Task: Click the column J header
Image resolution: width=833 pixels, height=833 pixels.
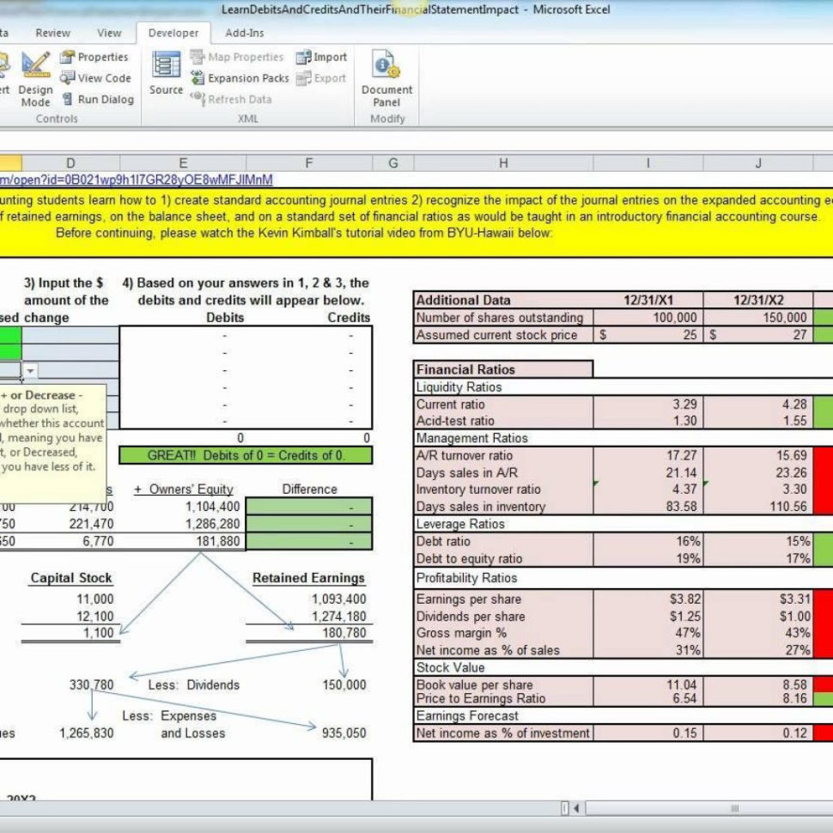Action: point(759,161)
